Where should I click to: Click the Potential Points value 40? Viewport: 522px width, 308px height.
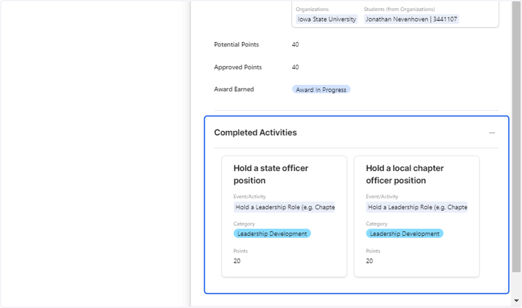(x=295, y=44)
